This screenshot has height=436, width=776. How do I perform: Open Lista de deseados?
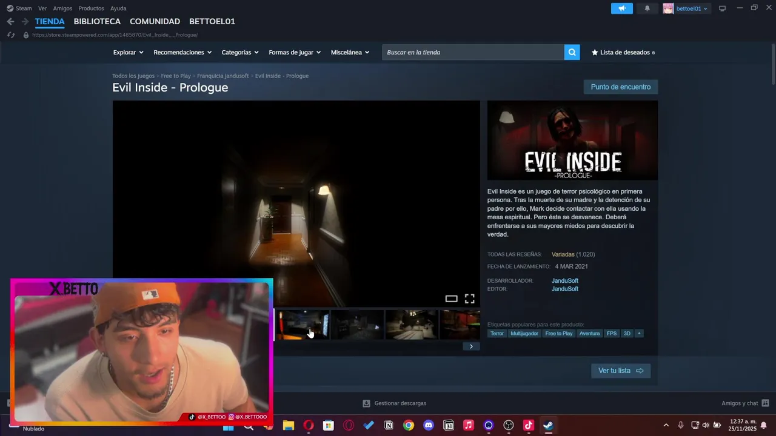623,53
